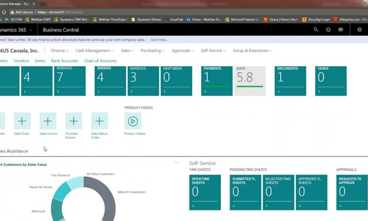This screenshot has height=221, width=368.
Task: Click the Customers by Sales Value heading
Action: [23, 165]
